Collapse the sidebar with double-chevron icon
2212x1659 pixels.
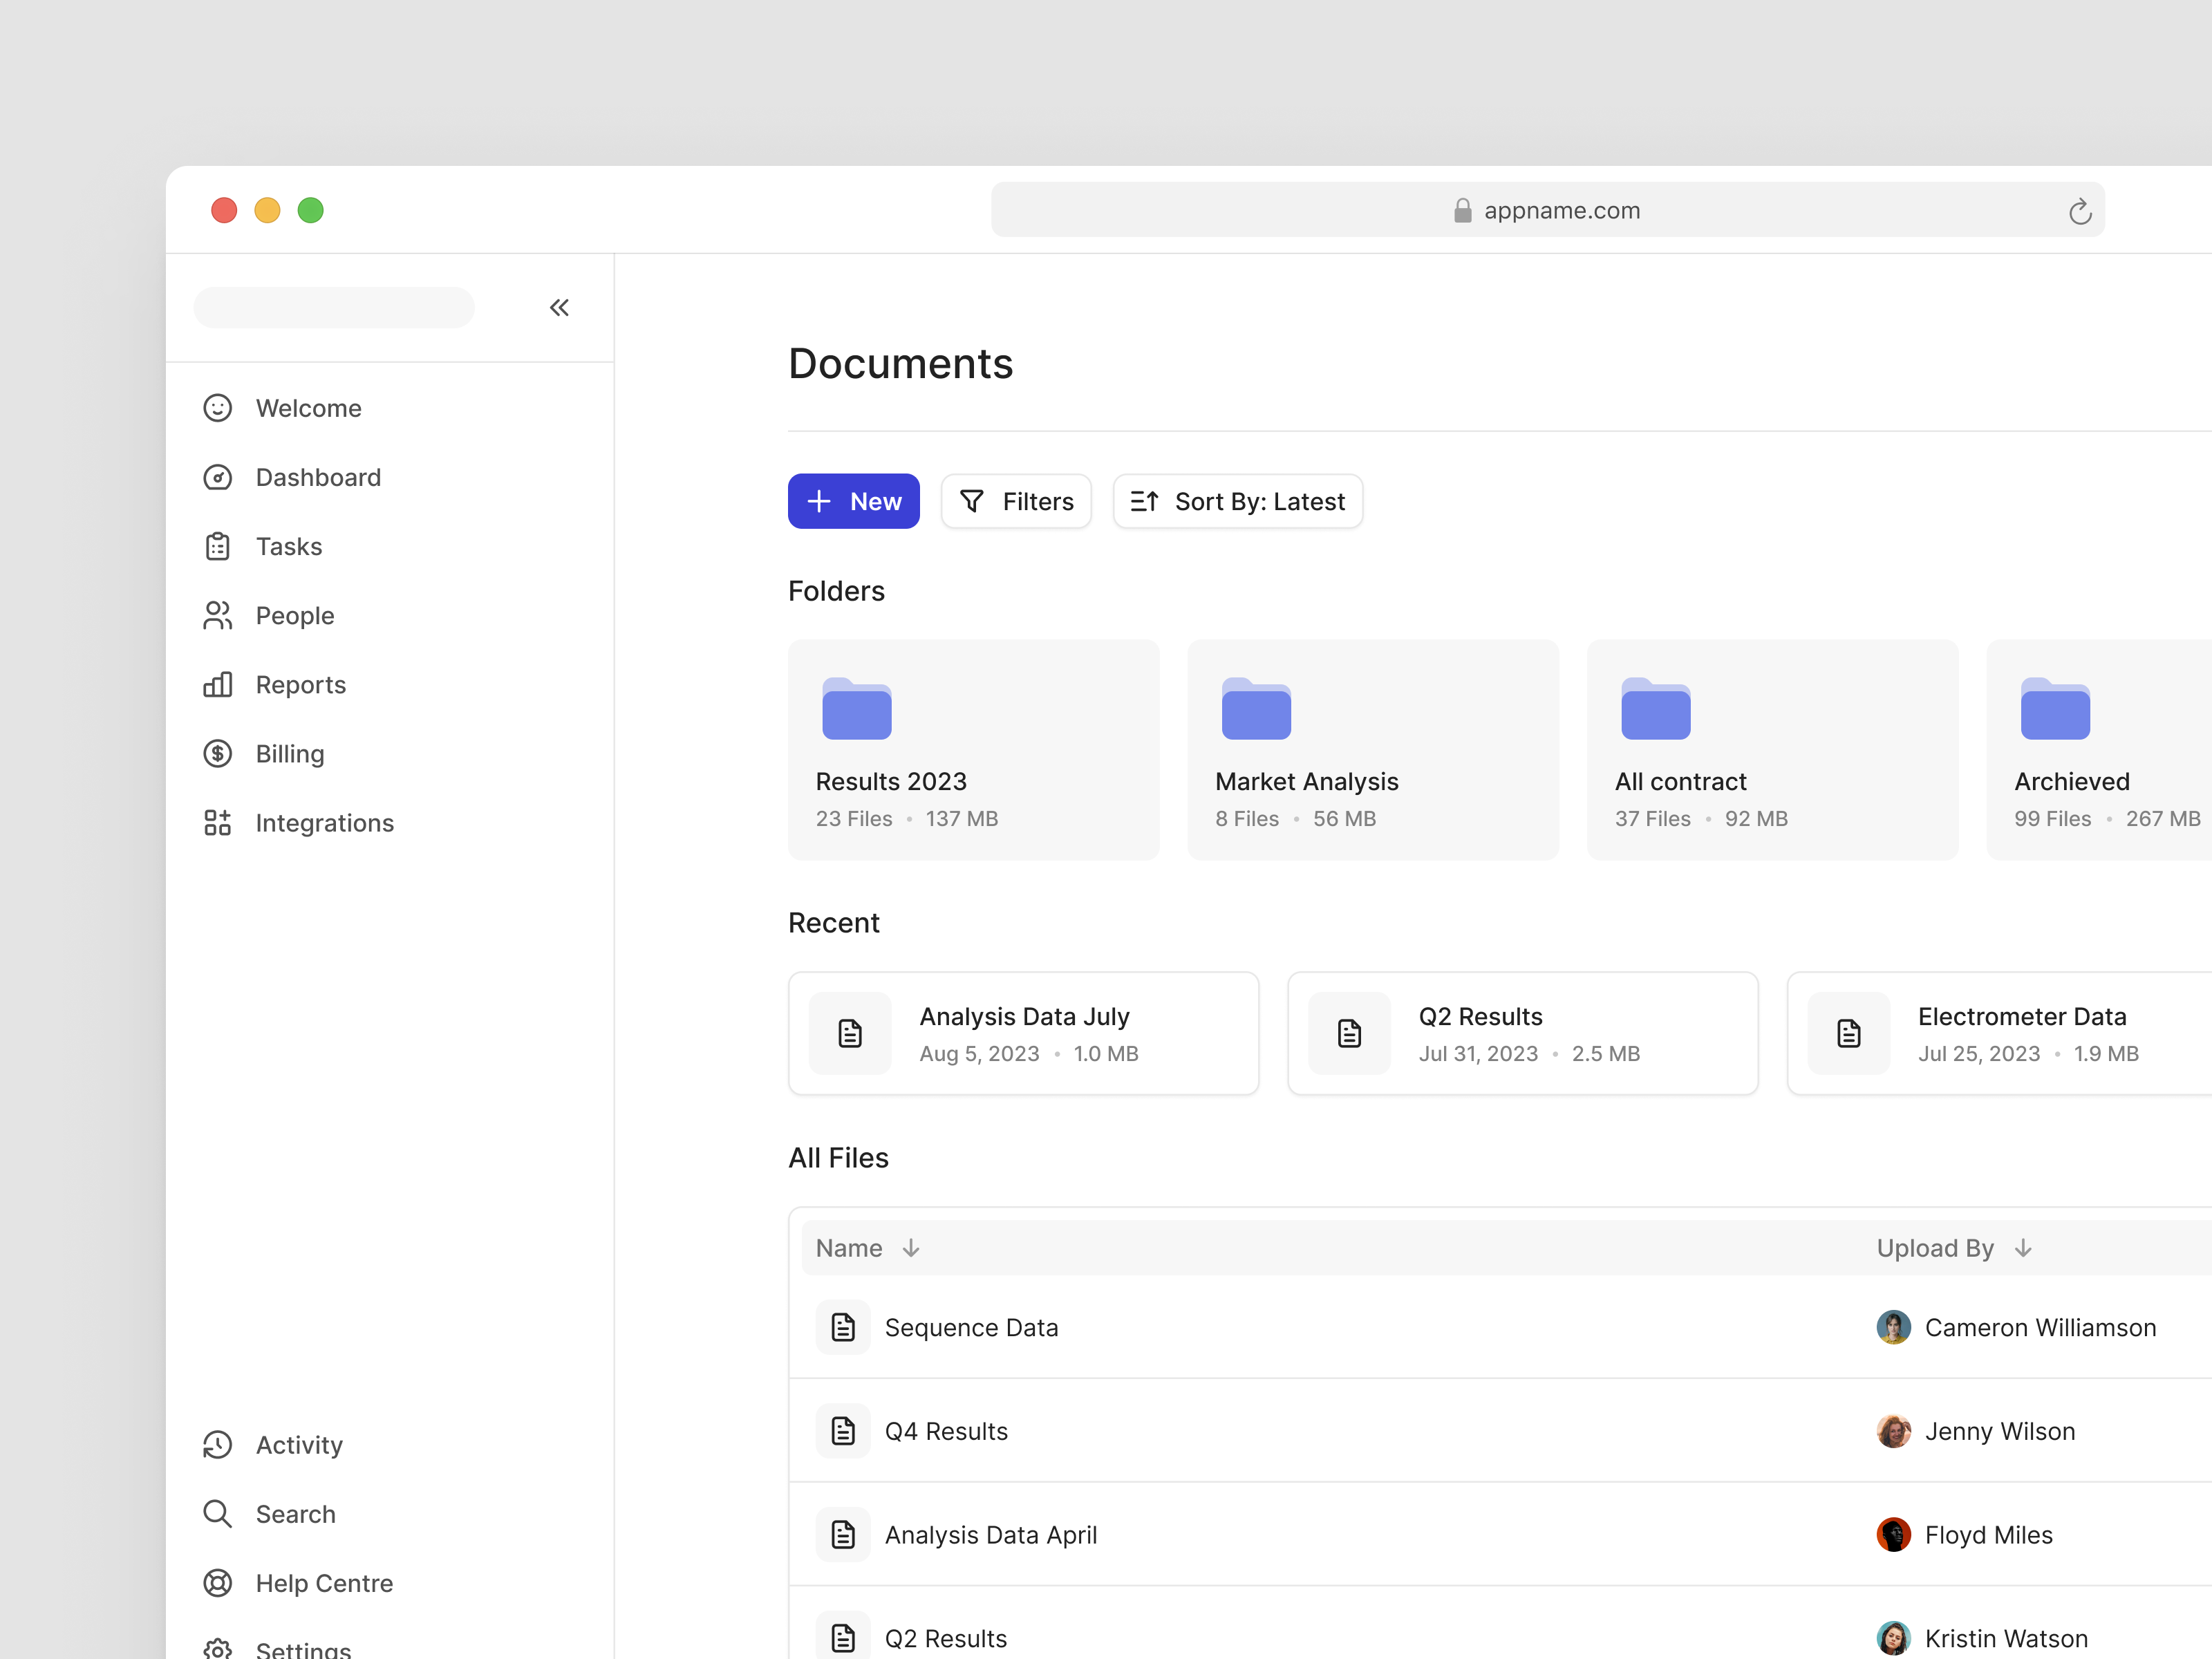[559, 307]
